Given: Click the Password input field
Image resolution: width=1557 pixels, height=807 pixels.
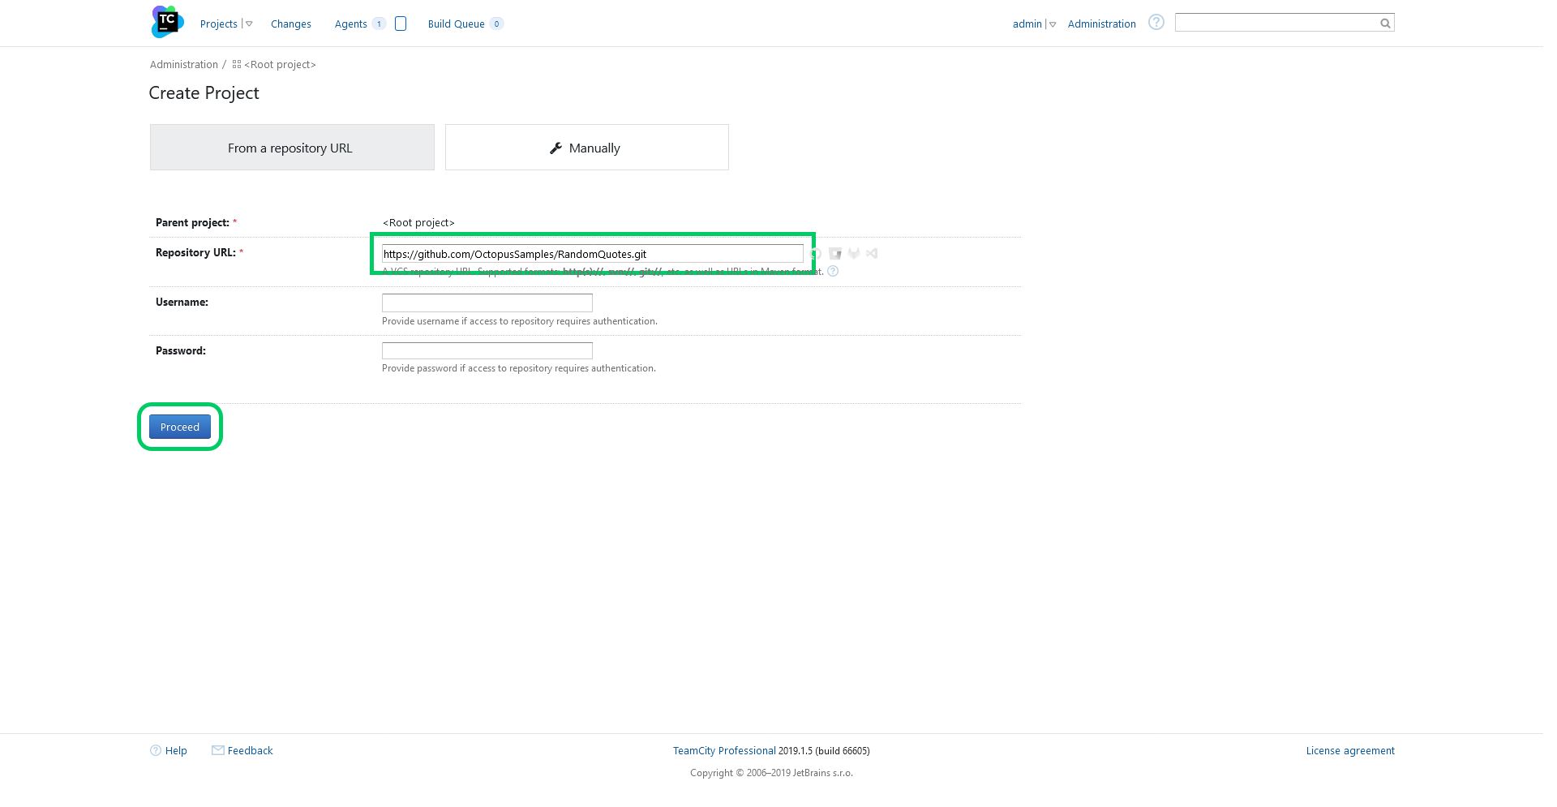Looking at the screenshot, I should (x=487, y=350).
